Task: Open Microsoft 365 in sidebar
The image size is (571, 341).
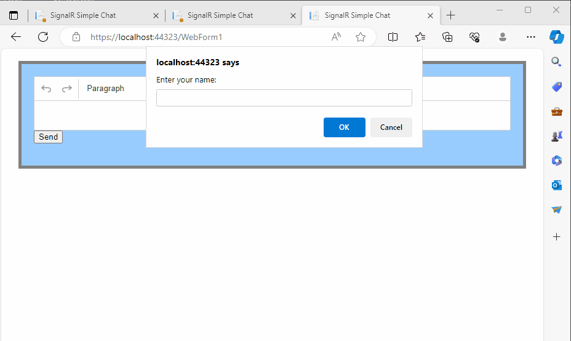Action: pos(556,160)
